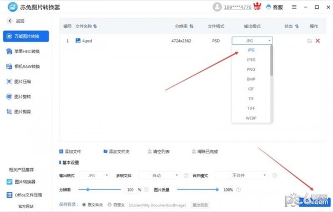The image size is (333, 212).
Task: Sort by 状态 sort arrows
Action: [x=297, y=26]
